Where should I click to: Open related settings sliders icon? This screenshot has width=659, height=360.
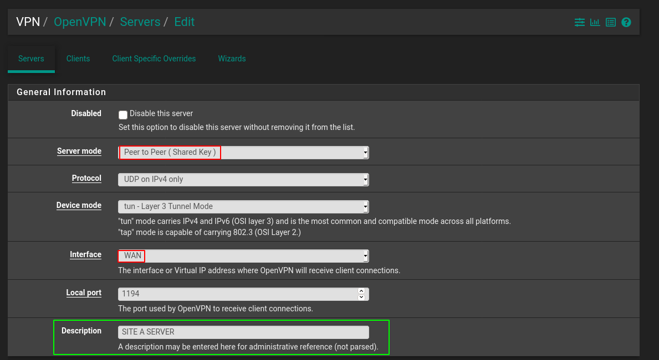580,22
